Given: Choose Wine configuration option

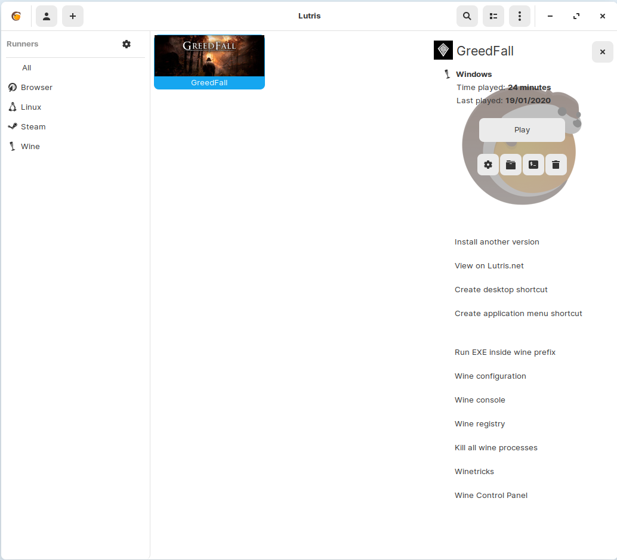Looking at the screenshot, I should coord(490,376).
